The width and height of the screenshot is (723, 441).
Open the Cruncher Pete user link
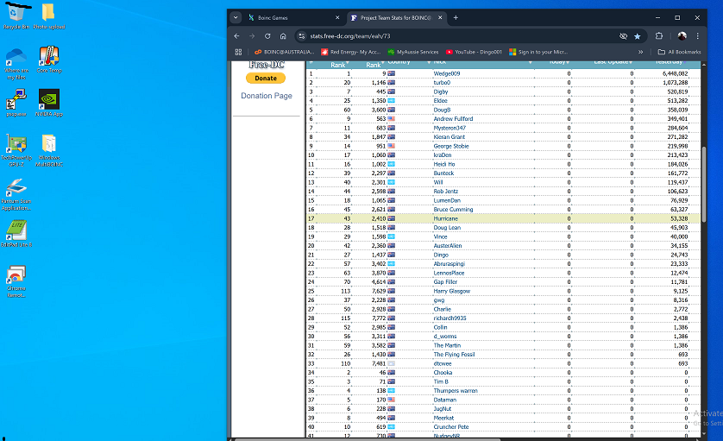450,426
